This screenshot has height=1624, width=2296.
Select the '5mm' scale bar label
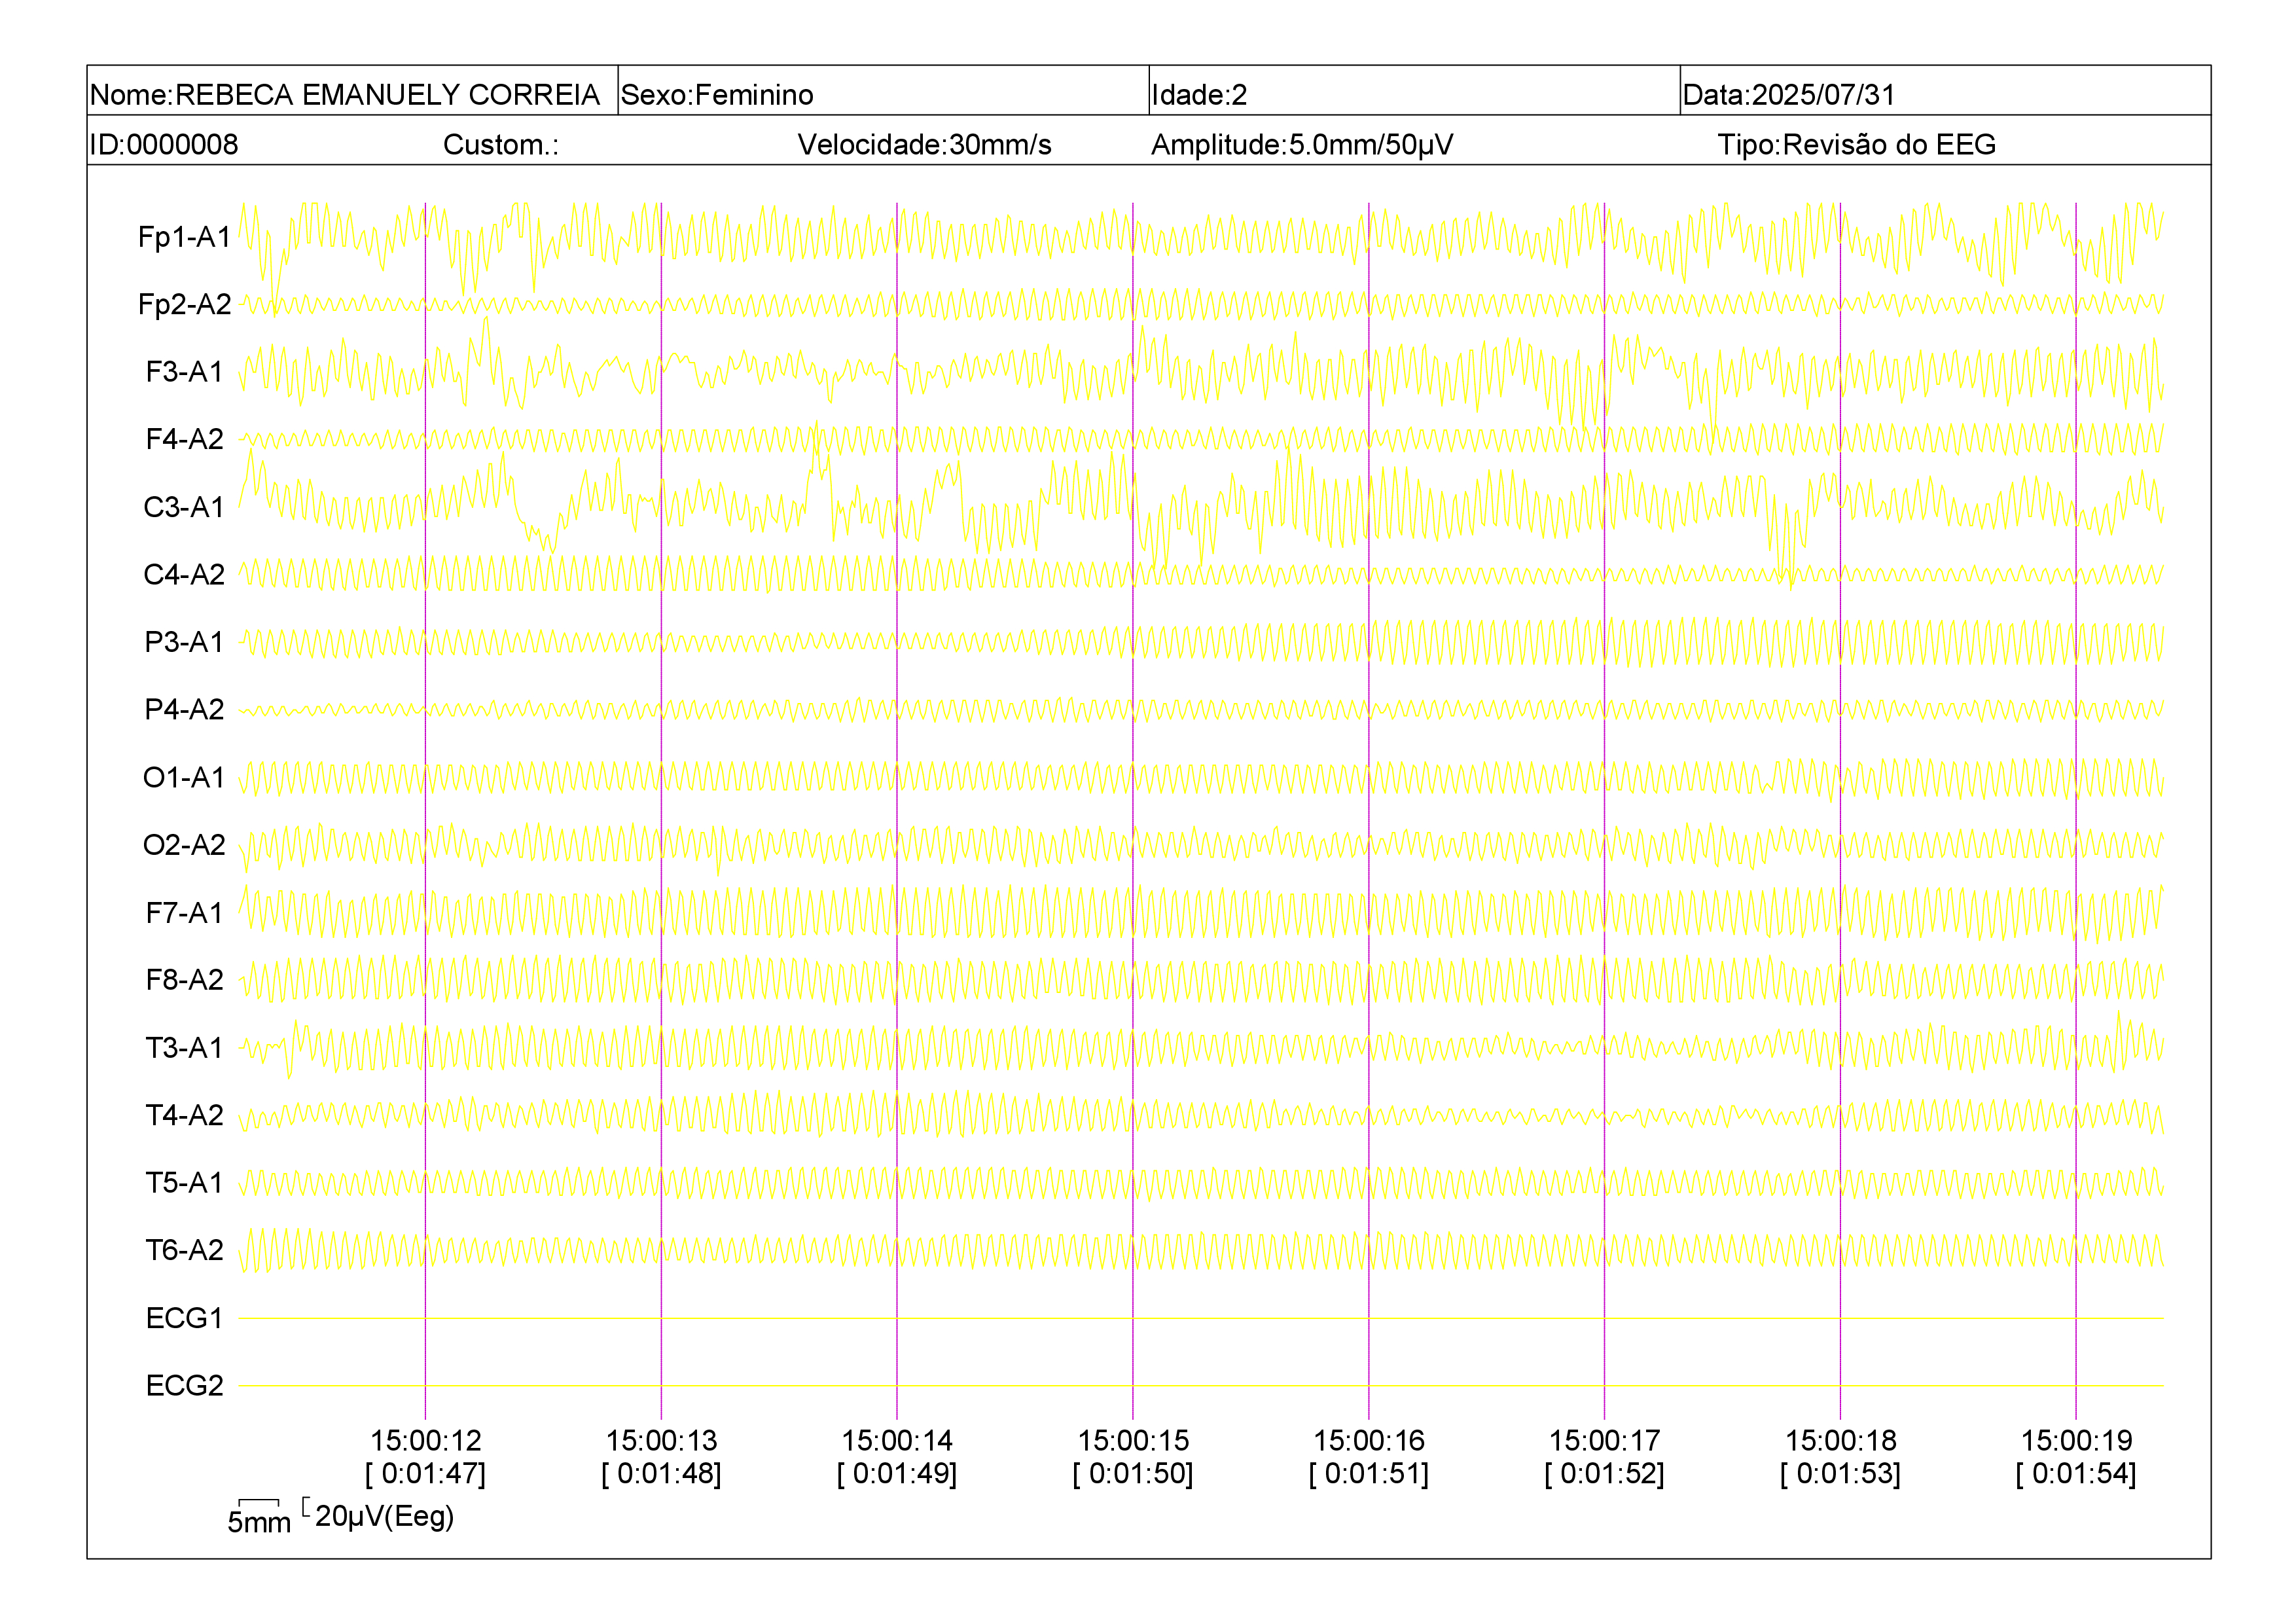(x=259, y=1523)
